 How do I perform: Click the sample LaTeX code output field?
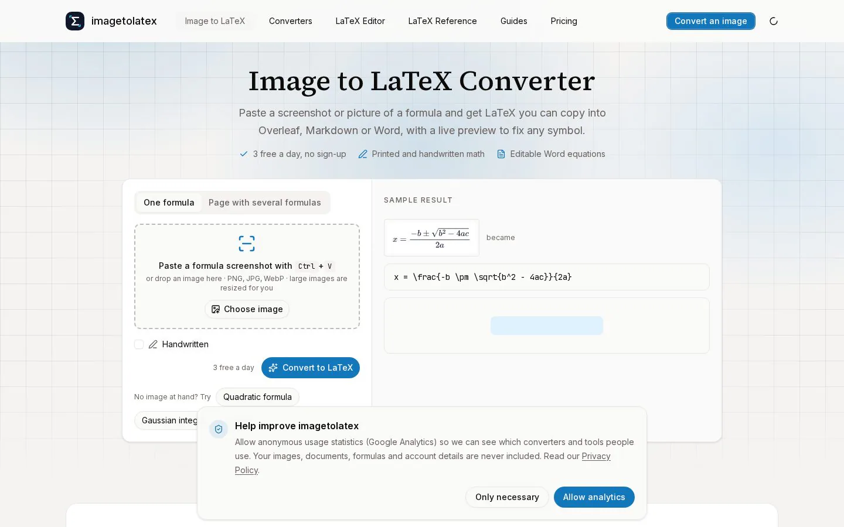tap(547, 277)
